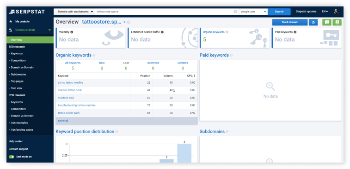
Task: Open the user avatar profile
Action: click(337, 12)
